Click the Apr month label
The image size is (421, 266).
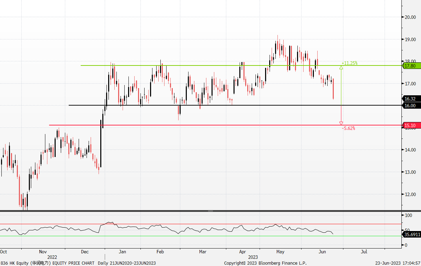pyautogui.click(x=242, y=252)
